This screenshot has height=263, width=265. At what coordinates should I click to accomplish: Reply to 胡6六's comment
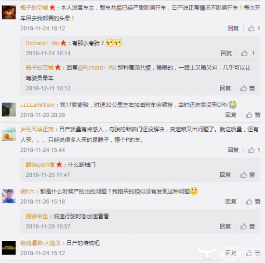click(x=231, y=201)
